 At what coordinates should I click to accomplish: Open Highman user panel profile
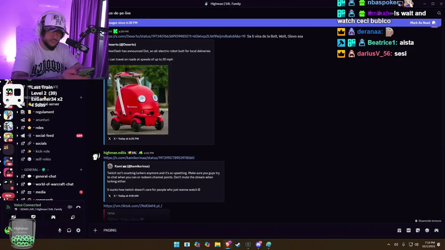click(x=21, y=230)
